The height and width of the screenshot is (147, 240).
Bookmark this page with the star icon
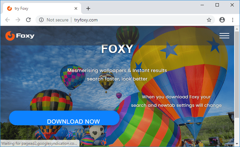coord(209,20)
